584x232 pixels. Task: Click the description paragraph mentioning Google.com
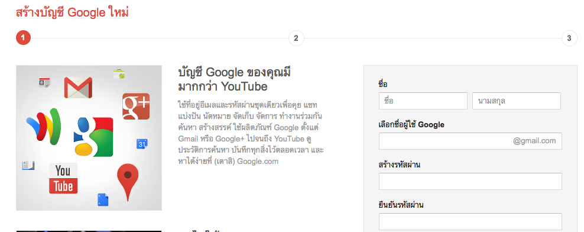251,133
